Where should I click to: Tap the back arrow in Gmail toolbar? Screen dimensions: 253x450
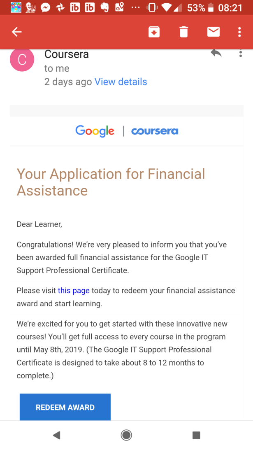tap(16, 32)
